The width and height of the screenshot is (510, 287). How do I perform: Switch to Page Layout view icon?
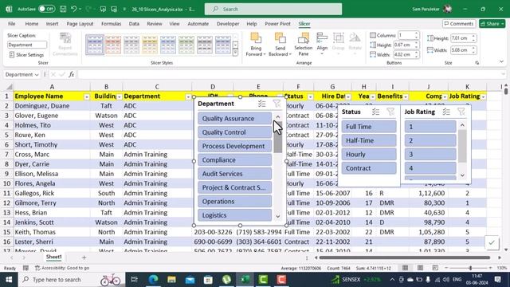(x=420, y=268)
